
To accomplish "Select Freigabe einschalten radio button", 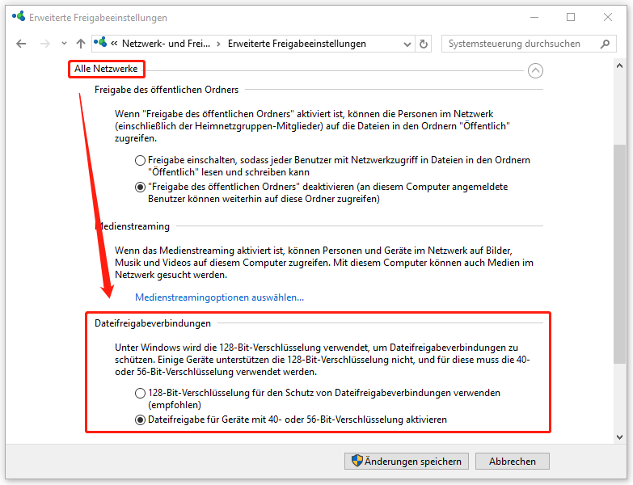I will pyautogui.click(x=140, y=161).
